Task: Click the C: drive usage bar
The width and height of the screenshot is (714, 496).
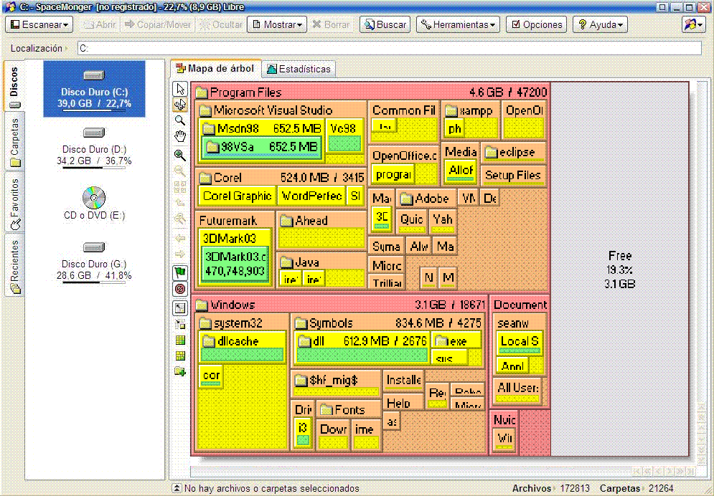Action: tap(94, 110)
